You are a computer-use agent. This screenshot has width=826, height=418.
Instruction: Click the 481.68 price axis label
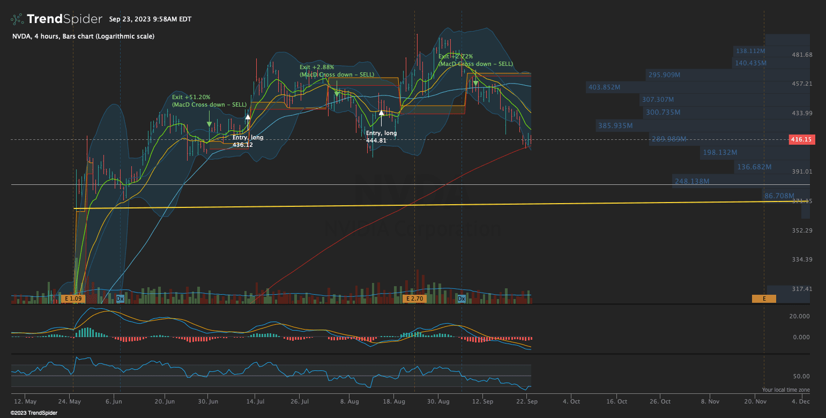(x=802, y=55)
